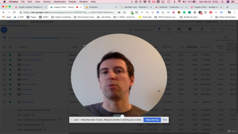The width and height of the screenshot is (238, 134).
Task: Check the Parkell campaign checkbox
Action: click(x=4, y=79)
